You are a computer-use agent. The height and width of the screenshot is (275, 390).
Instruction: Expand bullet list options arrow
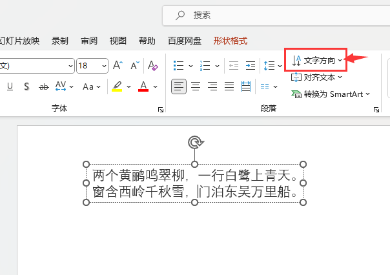[190, 66]
